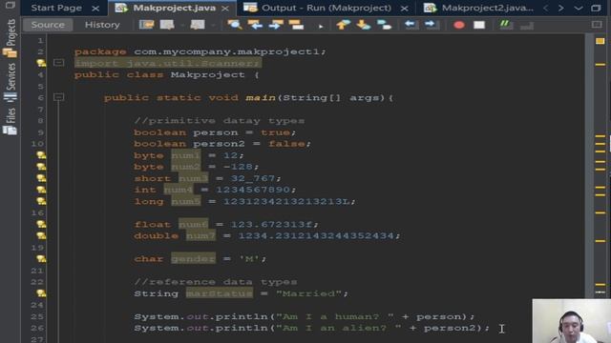Toggle Highlight Search icon
Viewport: 611px width, 343px height.
[296, 25]
